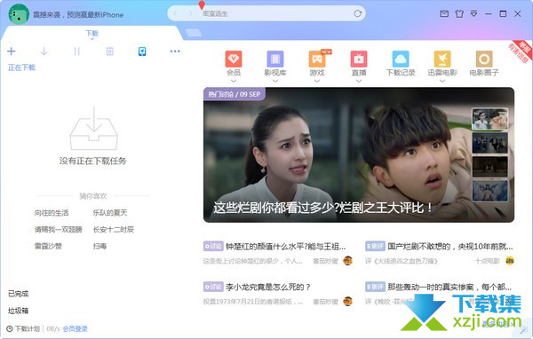
Task: Open the skin shirt icon in title bar
Action: tap(459, 13)
